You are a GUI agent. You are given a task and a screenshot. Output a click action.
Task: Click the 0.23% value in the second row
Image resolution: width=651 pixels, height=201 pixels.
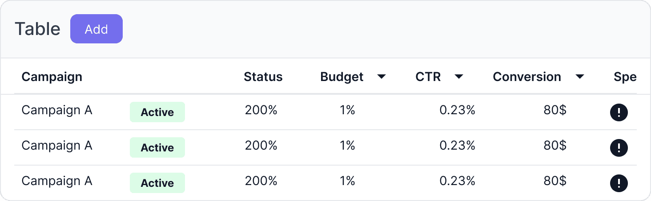point(457,145)
